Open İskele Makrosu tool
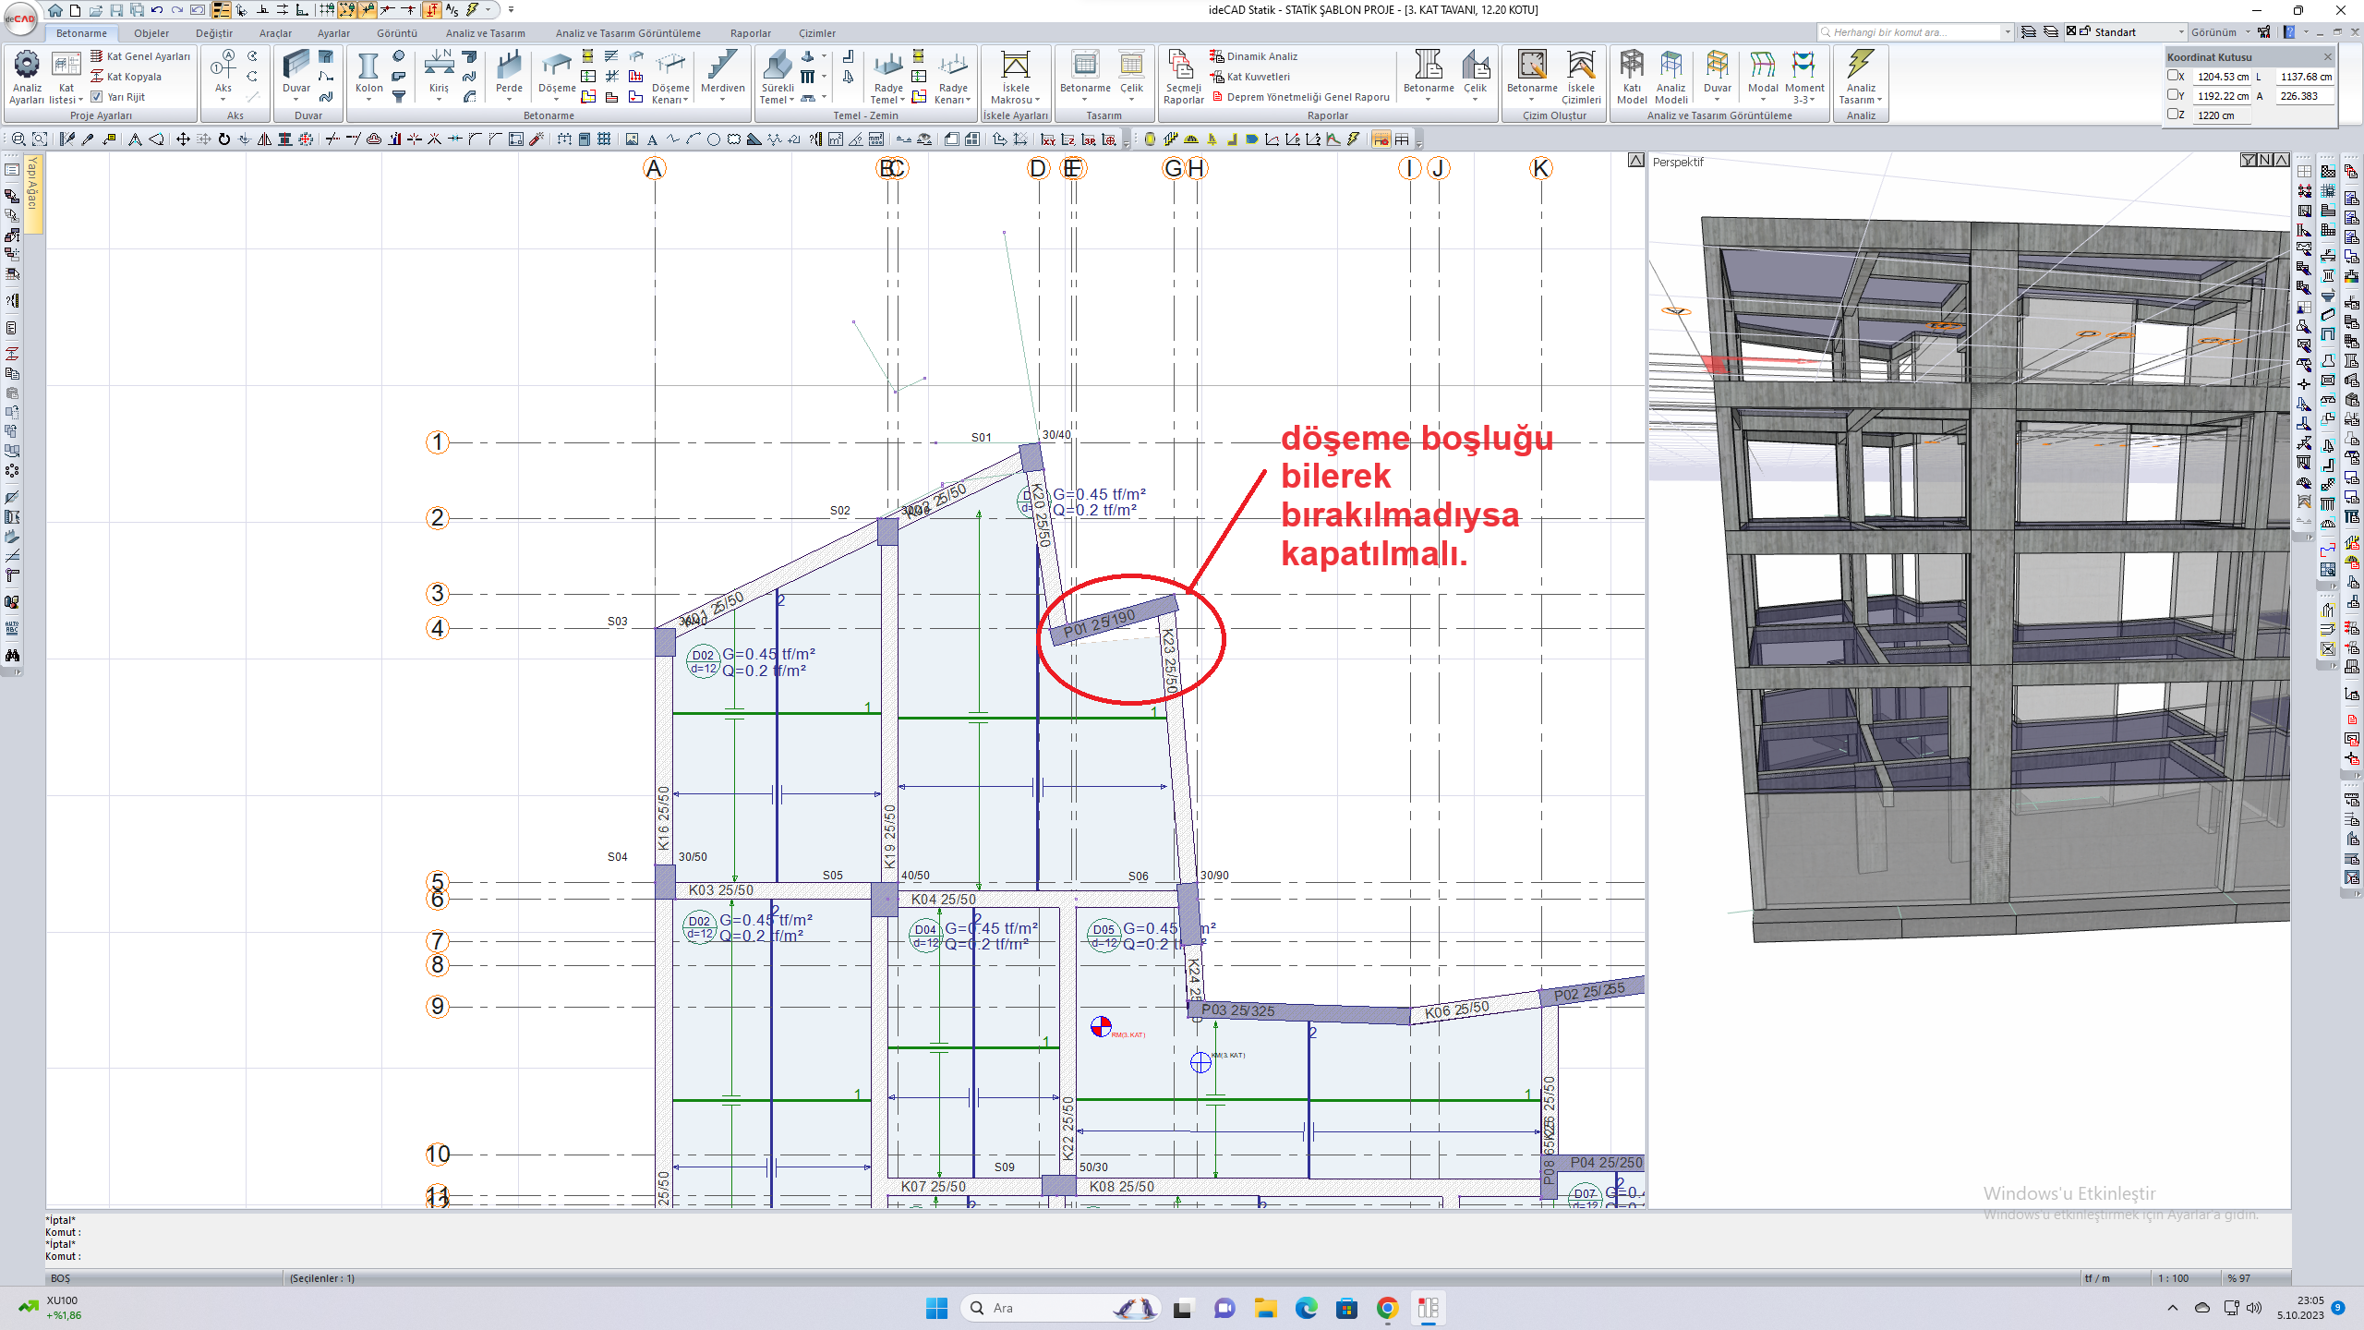This screenshot has width=2364, height=1330. (1015, 78)
